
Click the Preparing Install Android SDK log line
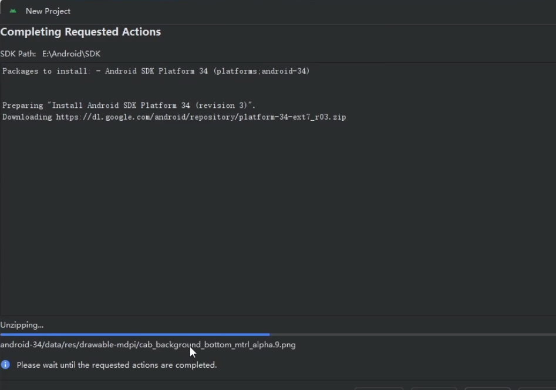129,106
